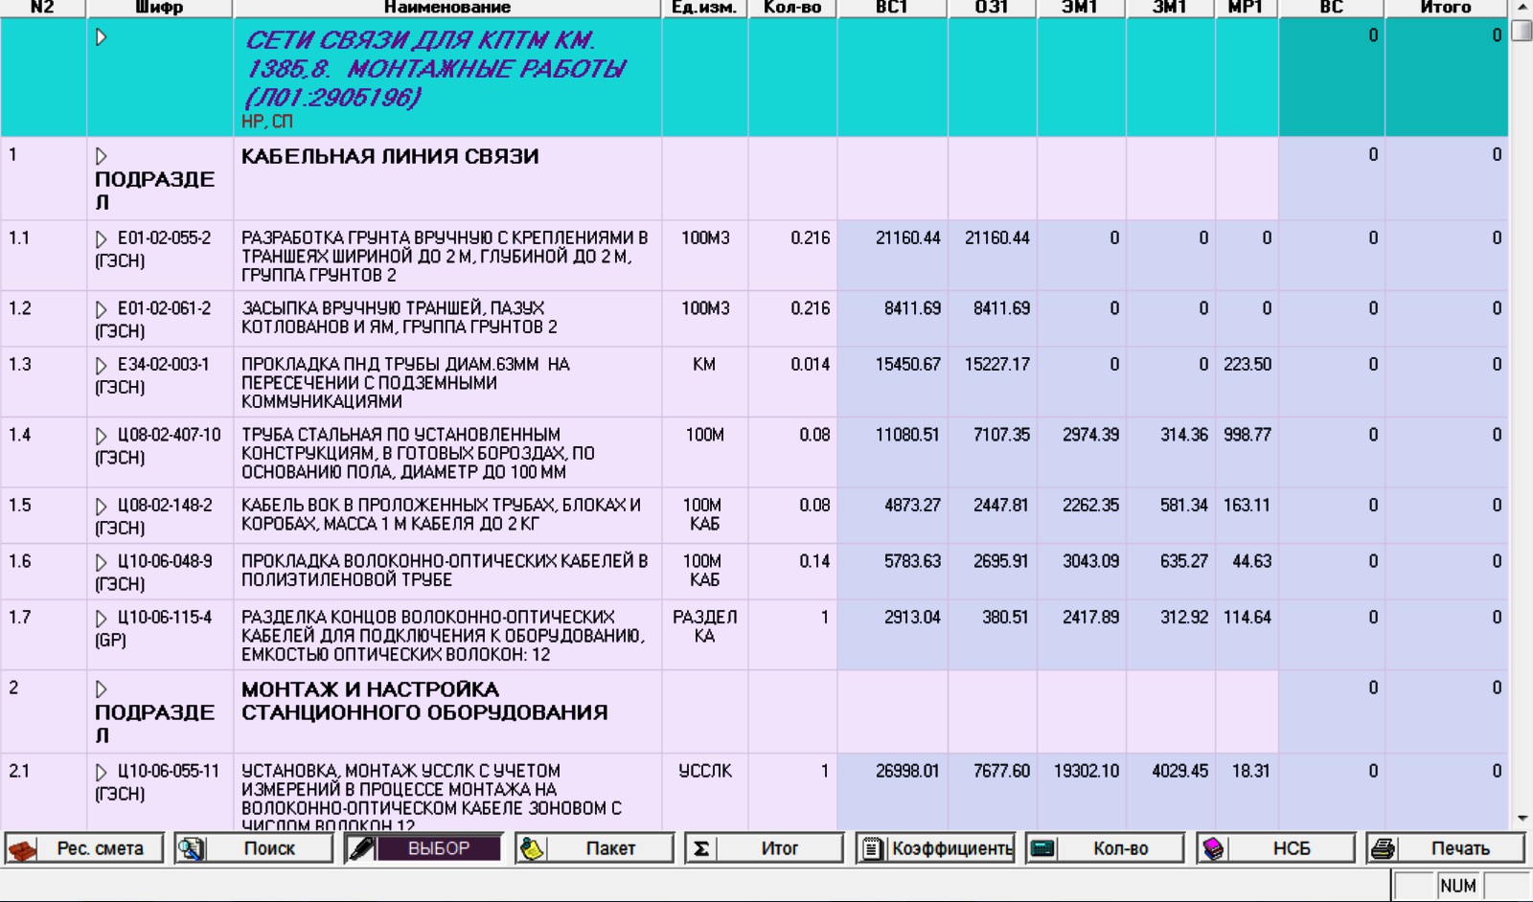
Task: Click the ЭМ1 column header
Action: click(x=1081, y=8)
